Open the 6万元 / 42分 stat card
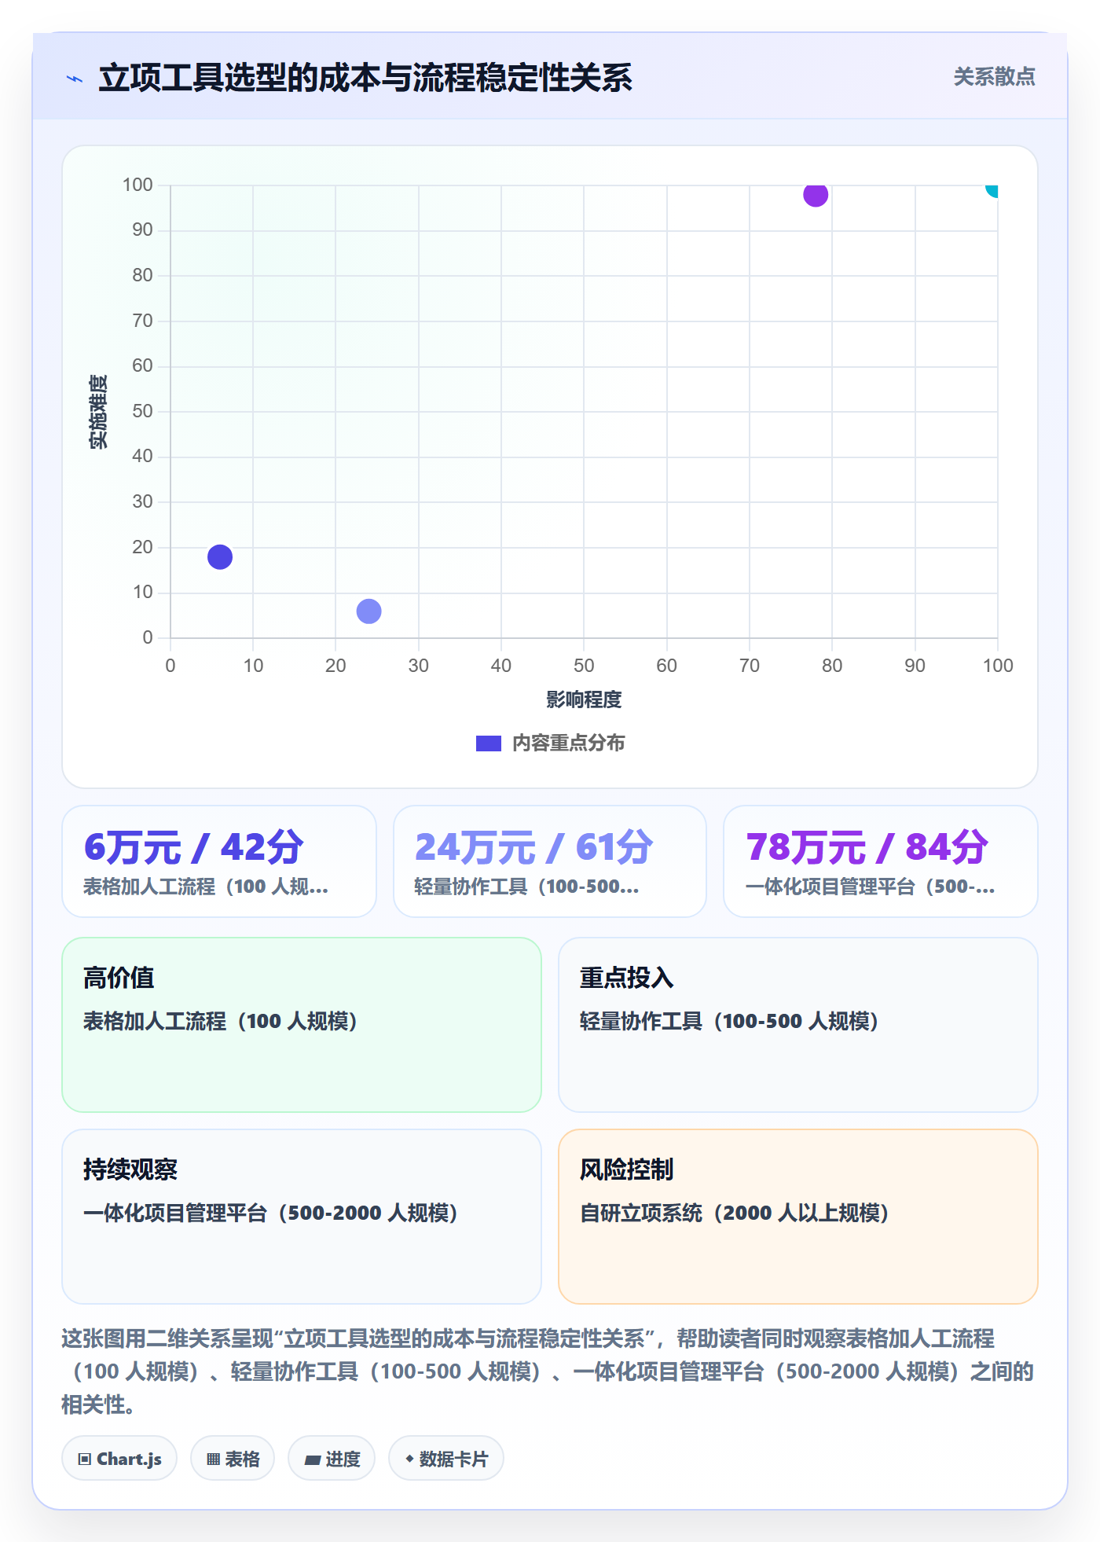This screenshot has width=1100, height=1542. click(x=219, y=861)
